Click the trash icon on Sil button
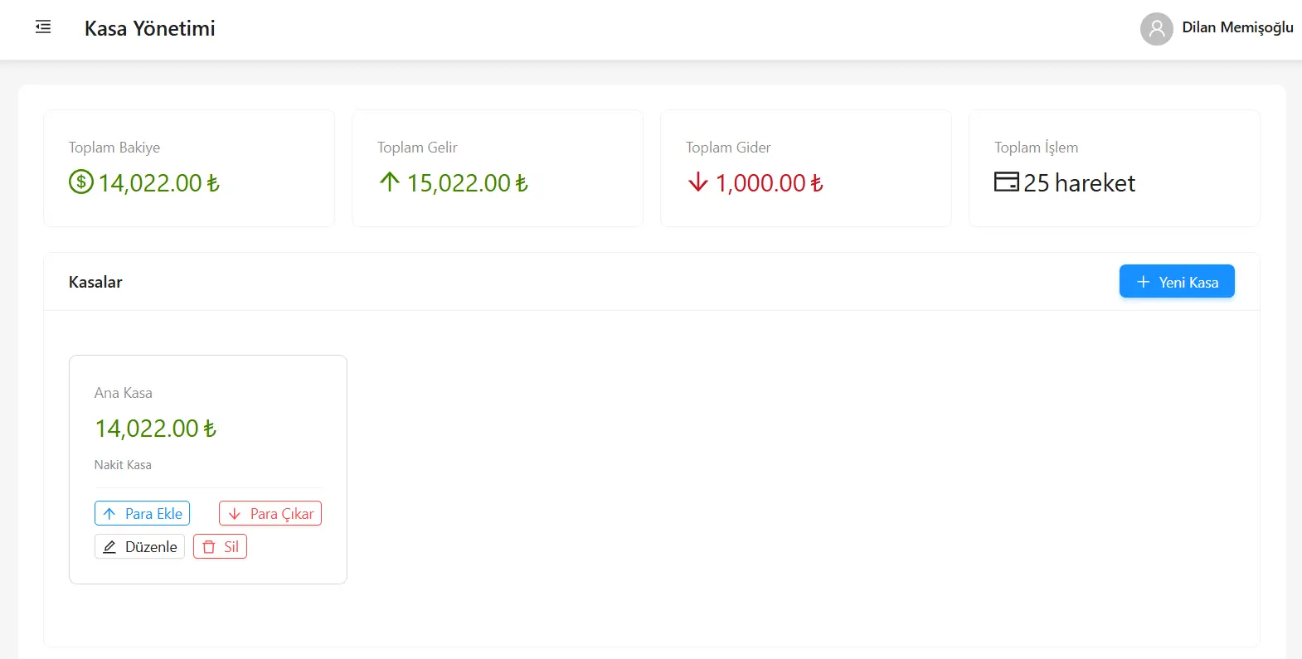 pyautogui.click(x=209, y=547)
